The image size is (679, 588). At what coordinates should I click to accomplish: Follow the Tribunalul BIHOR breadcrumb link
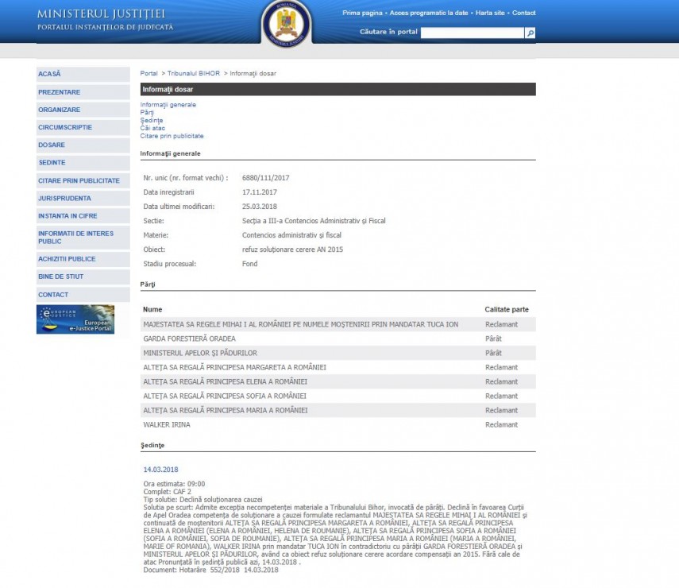(193, 74)
